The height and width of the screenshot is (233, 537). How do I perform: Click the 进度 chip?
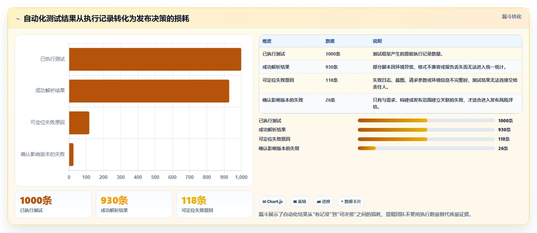(323, 201)
